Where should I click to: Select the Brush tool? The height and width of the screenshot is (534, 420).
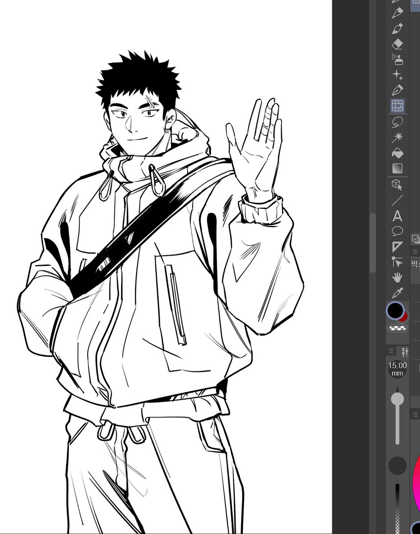397,29
